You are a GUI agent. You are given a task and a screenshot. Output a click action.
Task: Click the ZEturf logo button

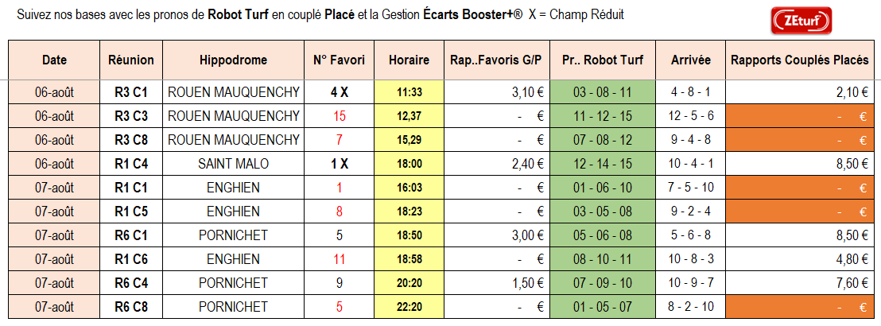[x=801, y=21]
